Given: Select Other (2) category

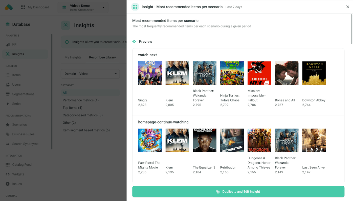Looking at the screenshot, I should (x=69, y=123).
